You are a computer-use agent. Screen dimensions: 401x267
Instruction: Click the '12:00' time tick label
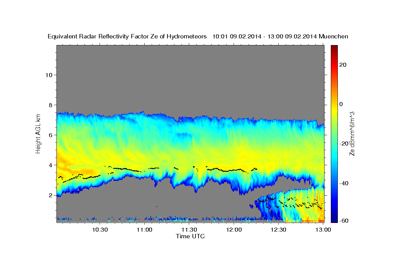234,229
